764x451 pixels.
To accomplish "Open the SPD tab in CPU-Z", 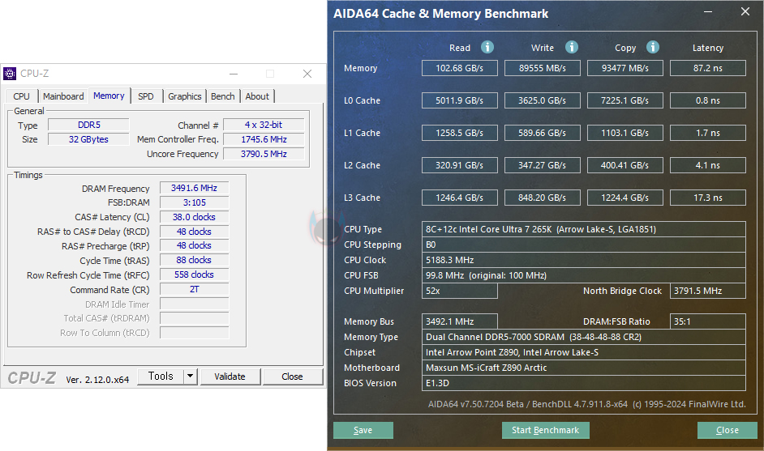I will coord(146,96).
